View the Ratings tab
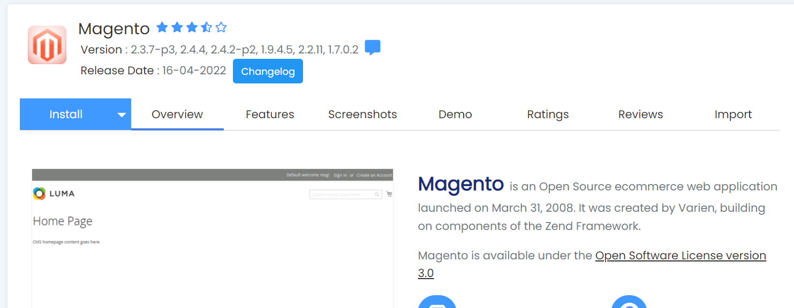The image size is (794, 308). (x=548, y=114)
